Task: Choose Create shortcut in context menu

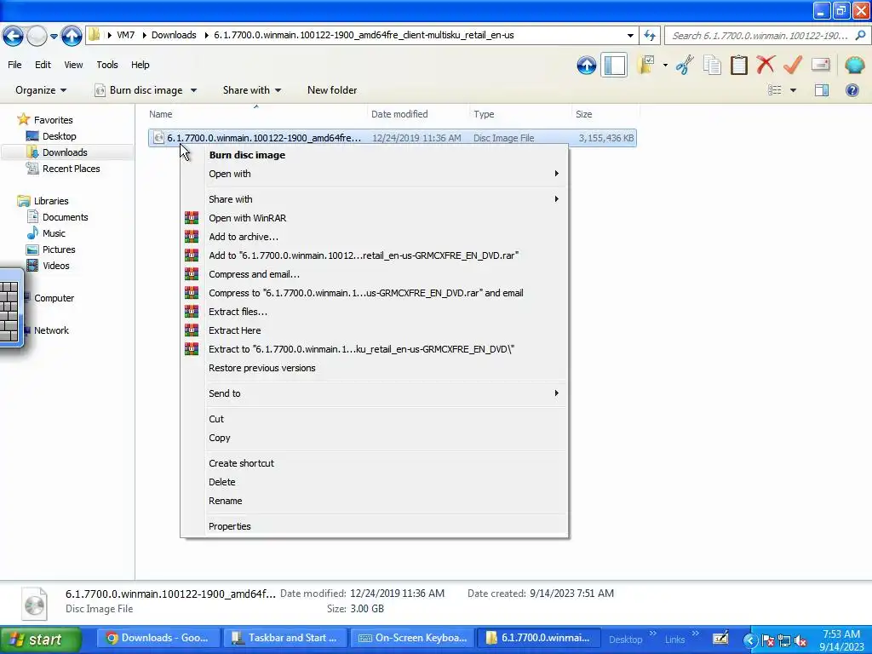Action: (375, 463)
